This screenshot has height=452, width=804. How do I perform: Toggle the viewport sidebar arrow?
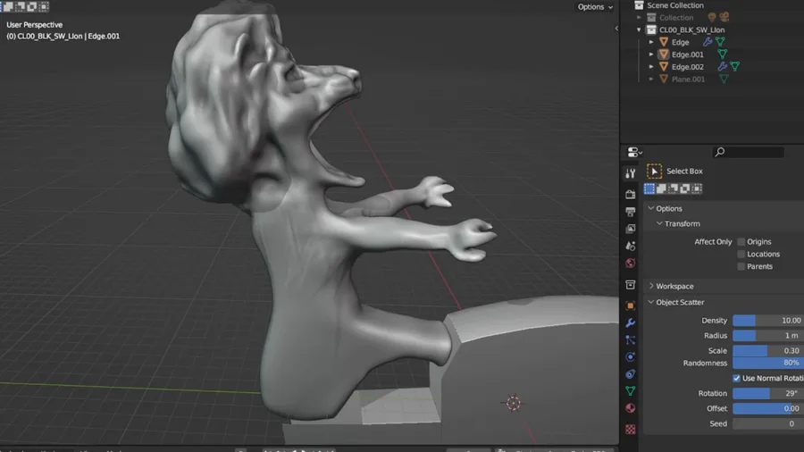(616, 29)
